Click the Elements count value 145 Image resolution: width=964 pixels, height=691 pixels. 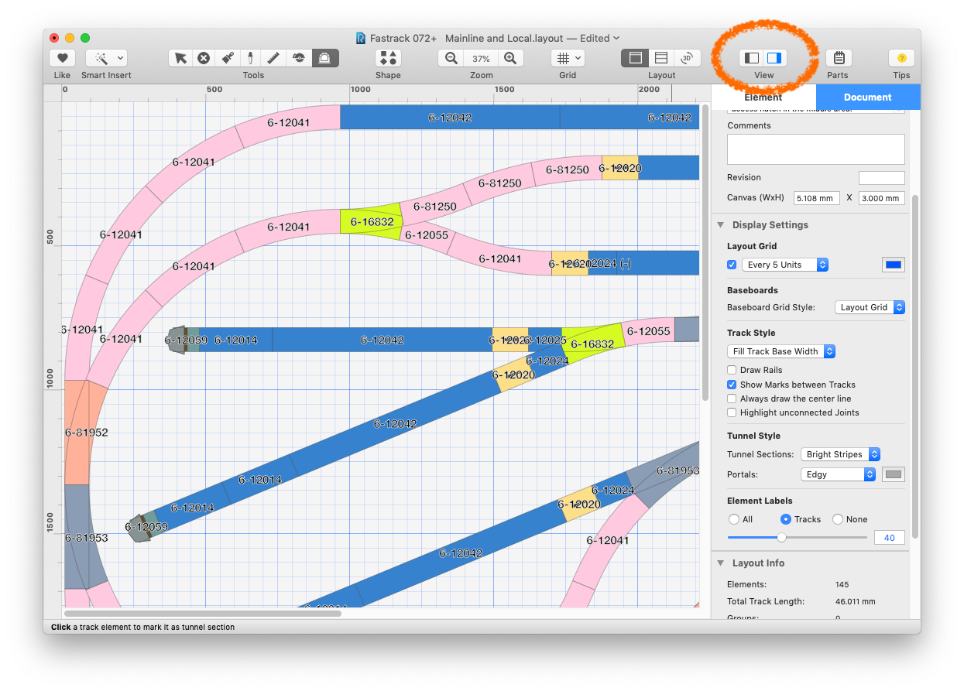(x=843, y=584)
